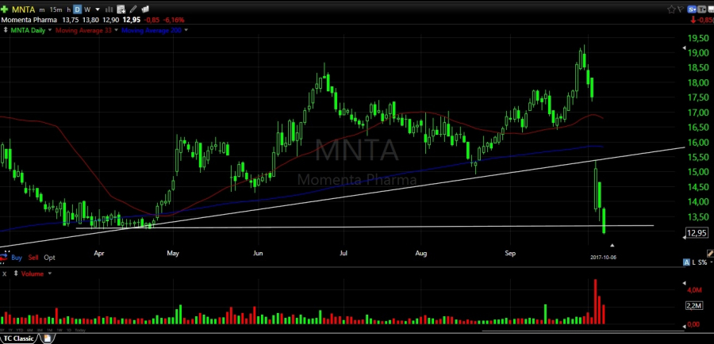The height and width of the screenshot is (344, 714).
Task: Click the 4,0M volume axis label
Action: [694, 290]
